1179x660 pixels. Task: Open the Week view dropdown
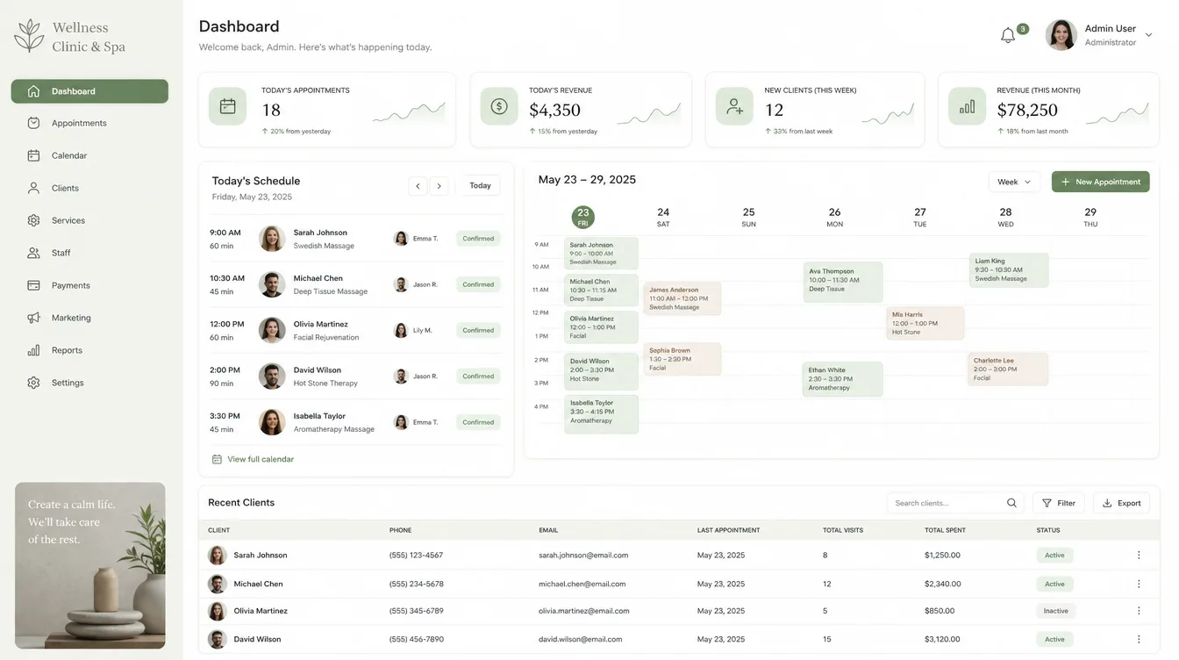[x=1014, y=182]
